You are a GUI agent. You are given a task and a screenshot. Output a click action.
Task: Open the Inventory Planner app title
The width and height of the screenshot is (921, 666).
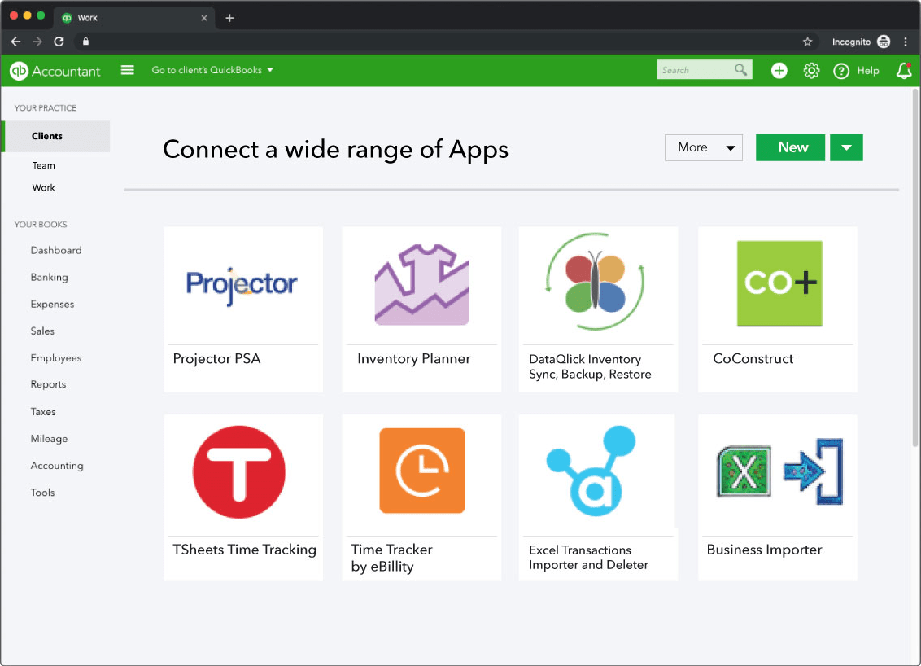pos(414,358)
